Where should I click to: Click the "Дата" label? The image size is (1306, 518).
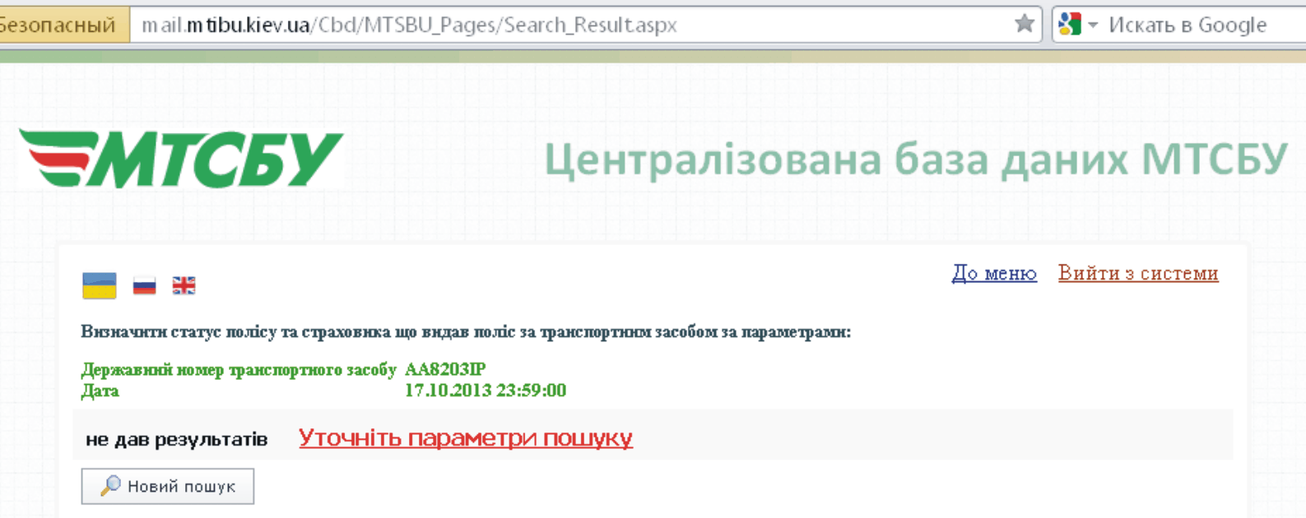click(x=100, y=391)
